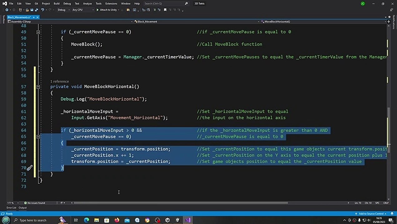Collapse the if block at line 49

coord(38,32)
